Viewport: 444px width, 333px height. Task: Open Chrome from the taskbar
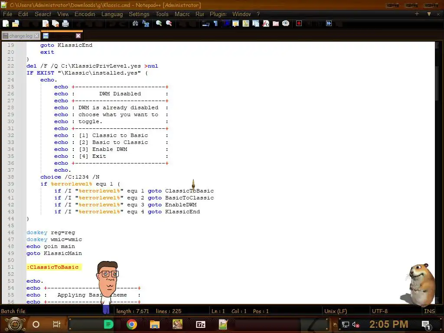click(x=132, y=324)
